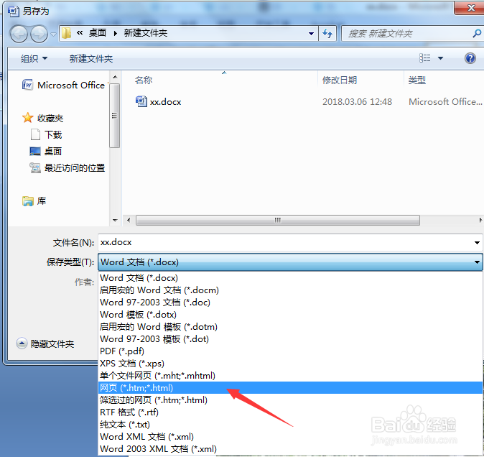Choose PDF (*.pdf) file type
This screenshot has width=484, height=457.
click(x=290, y=351)
